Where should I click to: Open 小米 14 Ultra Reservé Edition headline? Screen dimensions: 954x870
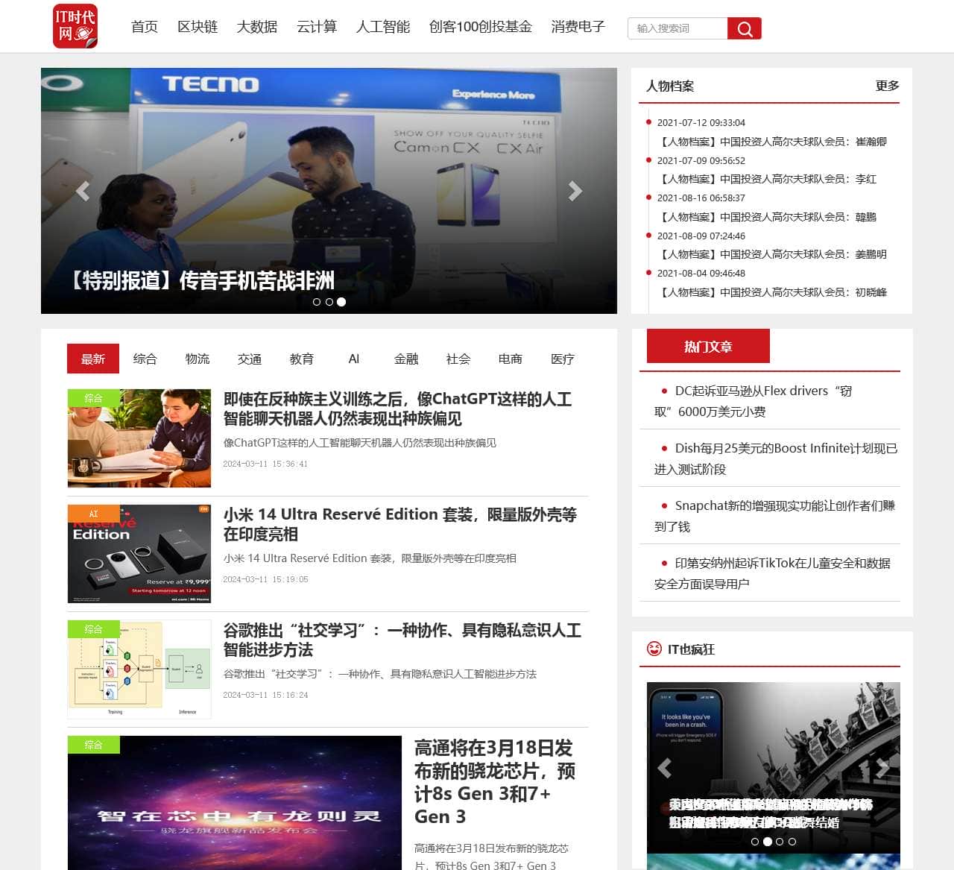pyautogui.click(x=400, y=524)
